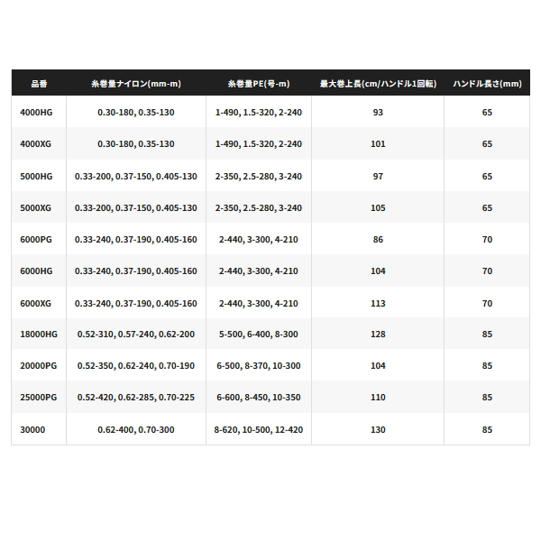Click the handle length for 6000HG
Screen dimensions: 541x541
[486, 271]
